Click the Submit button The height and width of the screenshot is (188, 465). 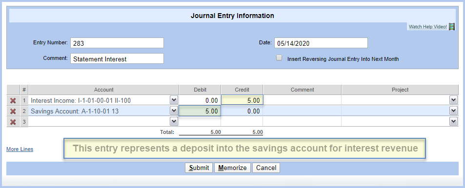199,168
